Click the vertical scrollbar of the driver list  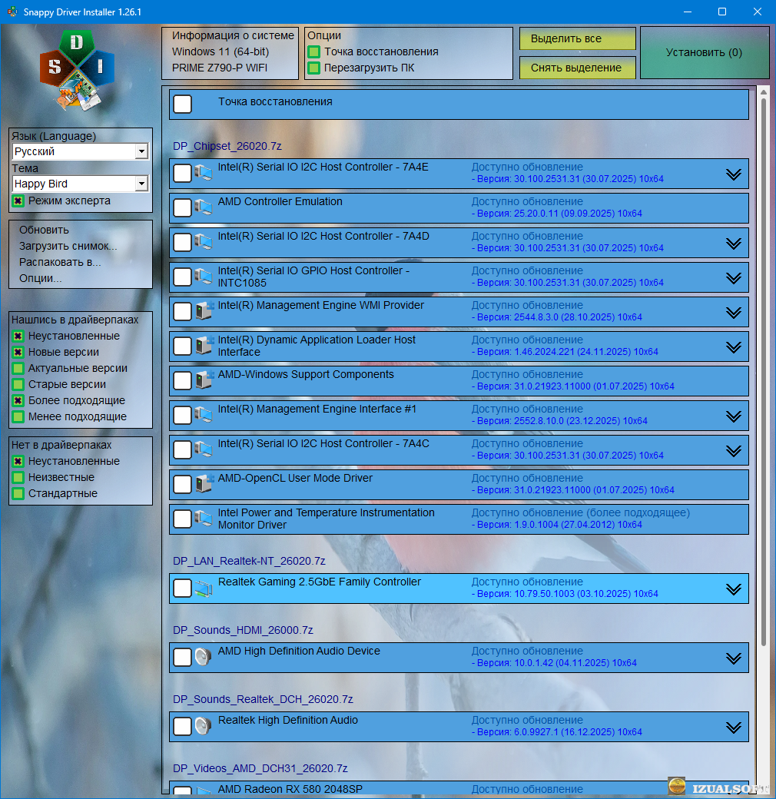(x=763, y=369)
